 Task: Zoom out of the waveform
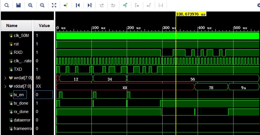pos(42,5)
